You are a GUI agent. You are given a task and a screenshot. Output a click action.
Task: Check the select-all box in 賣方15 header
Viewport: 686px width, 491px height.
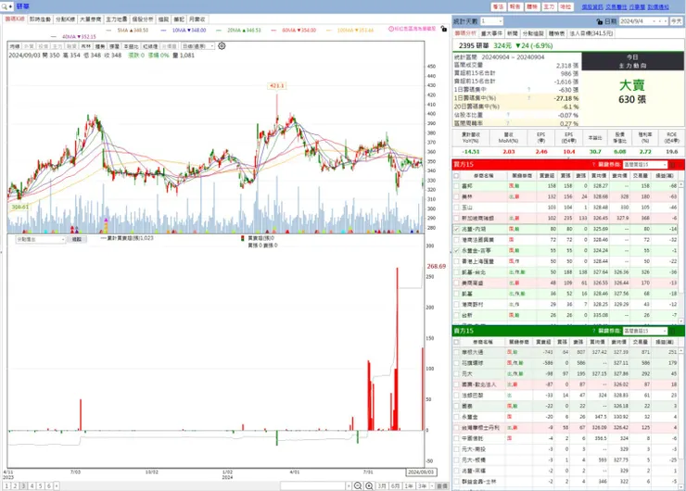point(456,342)
